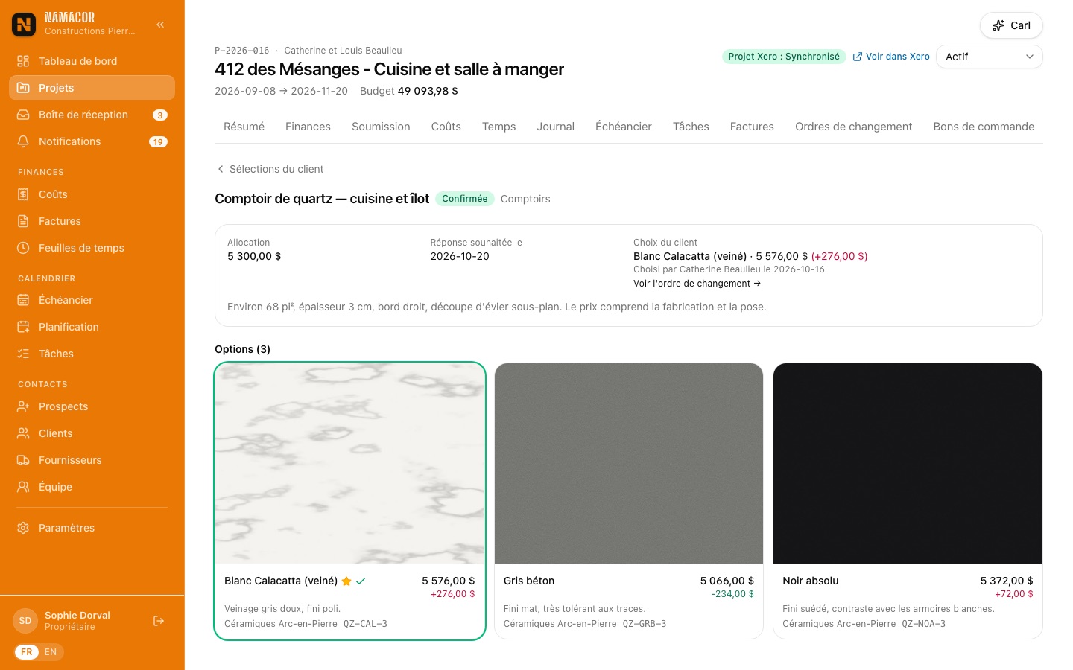The width and height of the screenshot is (1073, 670).
Task: Click the Confirmée status badge
Action: coord(464,199)
